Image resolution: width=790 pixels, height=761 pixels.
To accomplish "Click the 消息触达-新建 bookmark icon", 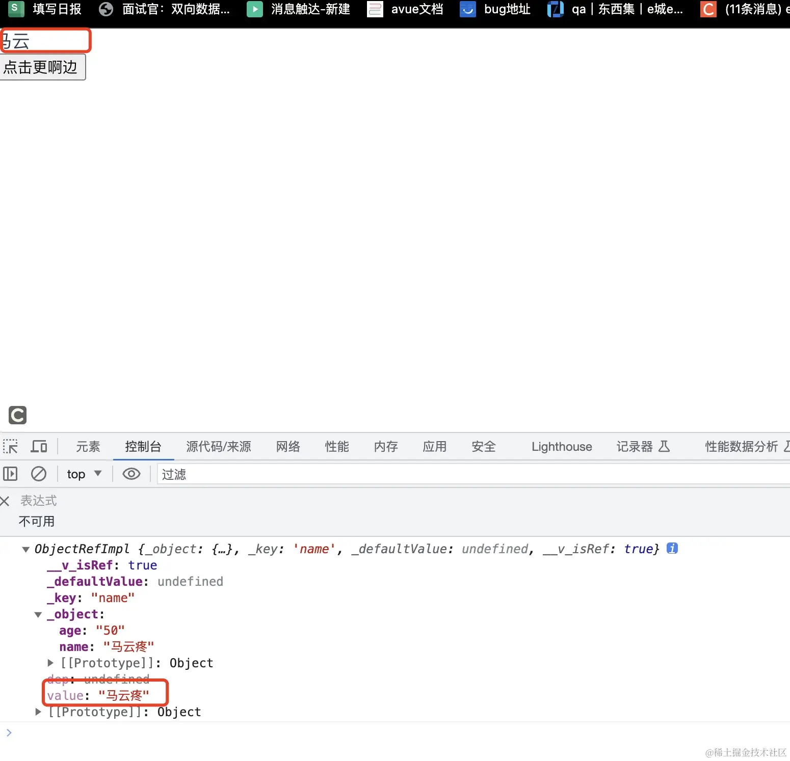I will point(254,9).
